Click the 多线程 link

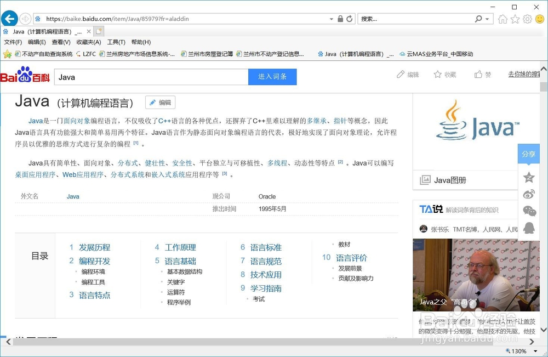(277, 163)
